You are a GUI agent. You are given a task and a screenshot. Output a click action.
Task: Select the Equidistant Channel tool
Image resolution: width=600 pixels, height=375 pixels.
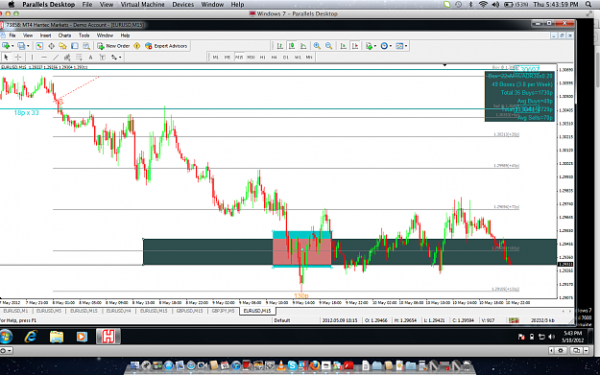(67, 58)
